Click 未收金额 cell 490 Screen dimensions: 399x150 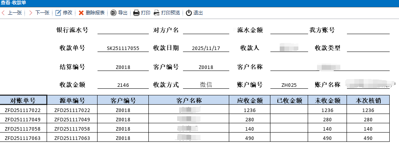(x=327, y=137)
